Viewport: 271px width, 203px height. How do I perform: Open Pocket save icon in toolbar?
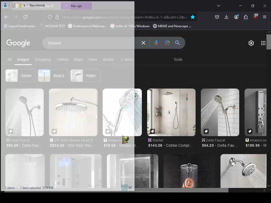pos(217,17)
